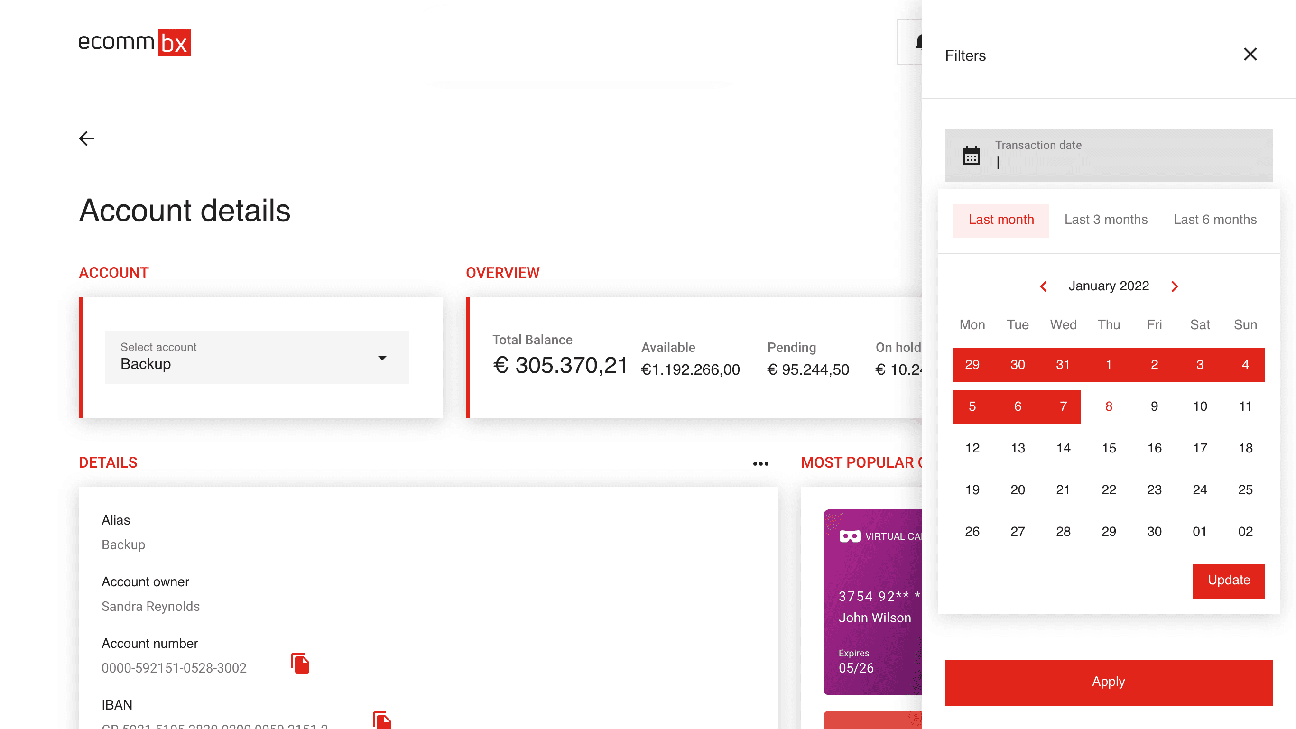Pick January 8 in the calendar

pyautogui.click(x=1108, y=406)
